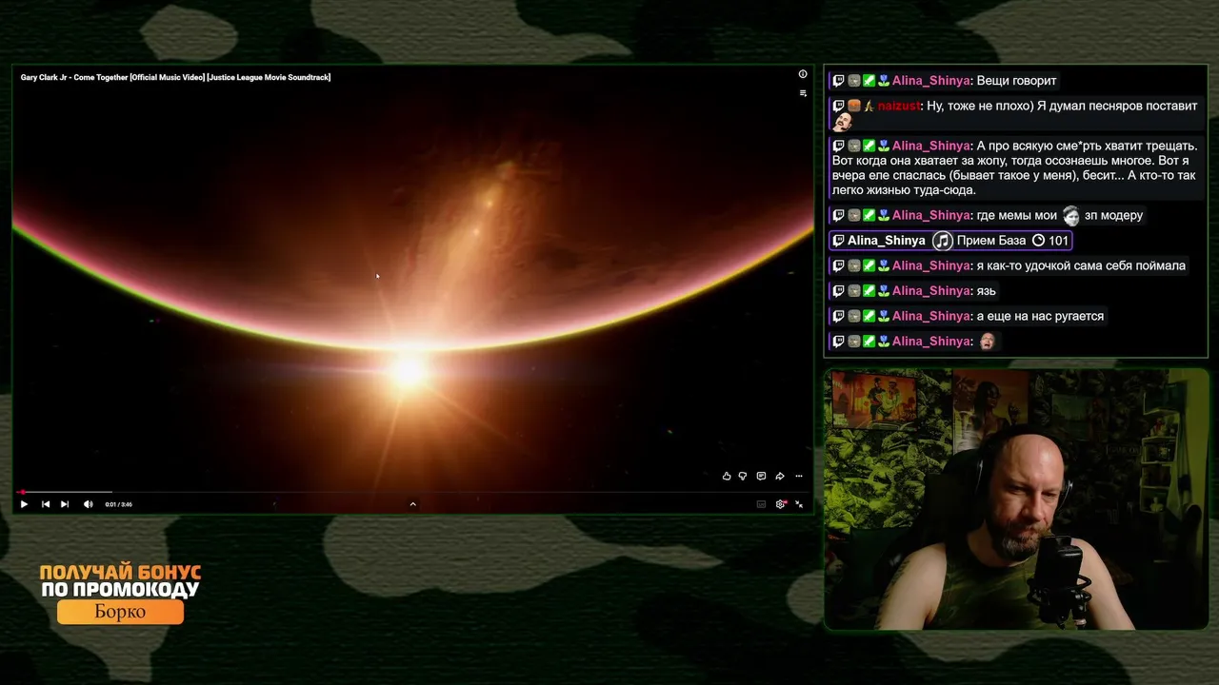Click the green badge on 'язь' message

click(x=869, y=291)
